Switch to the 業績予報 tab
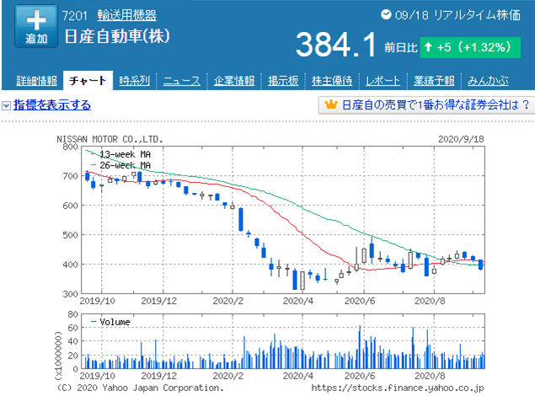 click(x=434, y=81)
